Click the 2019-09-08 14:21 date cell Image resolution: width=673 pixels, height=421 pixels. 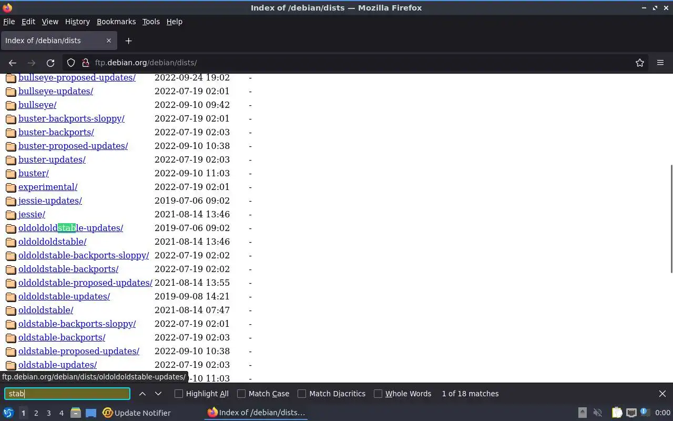[x=192, y=296]
